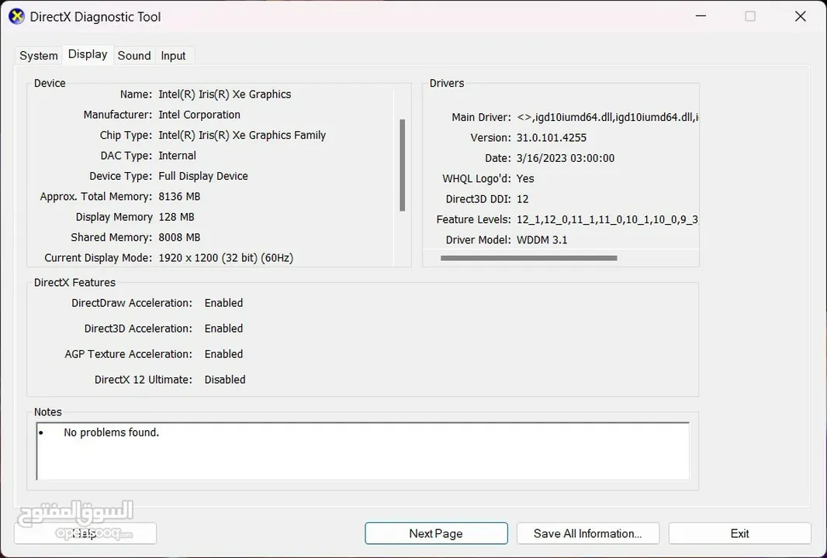
Task: Click the Device panel vertical scrollbar thumb
Action: [x=403, y=165]
